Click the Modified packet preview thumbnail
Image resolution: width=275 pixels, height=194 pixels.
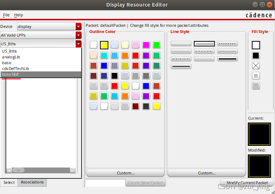click(259, 166)
